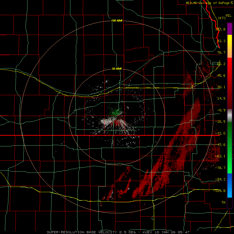Click the blue segment of the color bar
The width and height of the screenshot is (234, 234).
tap(230, 185)
